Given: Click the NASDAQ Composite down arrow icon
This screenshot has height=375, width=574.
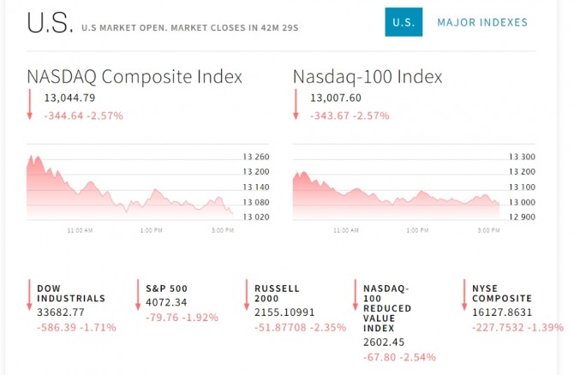Looking at the screenshot, I should pyautogui.click(x=30, y=105).
